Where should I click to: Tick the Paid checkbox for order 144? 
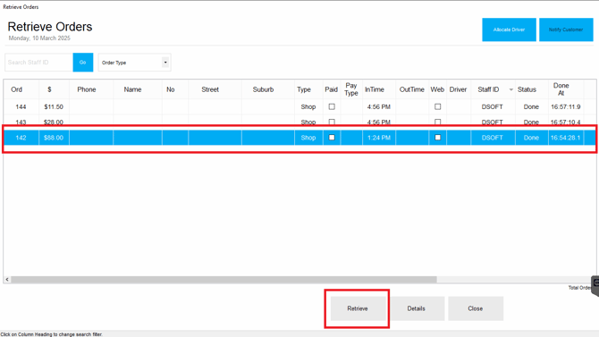pyautogui.click(x=332, y=107)
